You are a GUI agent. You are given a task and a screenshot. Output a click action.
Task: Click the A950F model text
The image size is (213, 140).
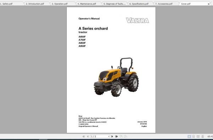coord(82,46)
